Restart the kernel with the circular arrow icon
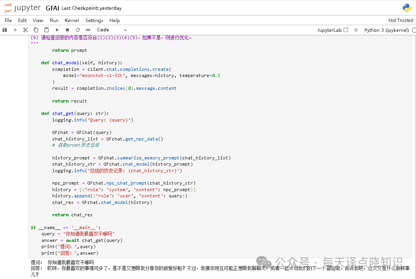Image resolution: width=416 pixels, height=279 pixels. point(78,30)
